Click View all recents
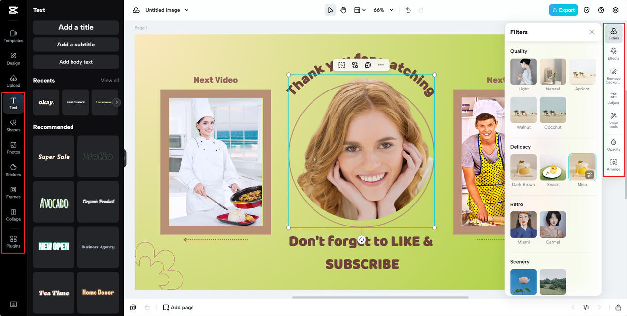This screenshot has height=316, width=627. click(110, 80)
